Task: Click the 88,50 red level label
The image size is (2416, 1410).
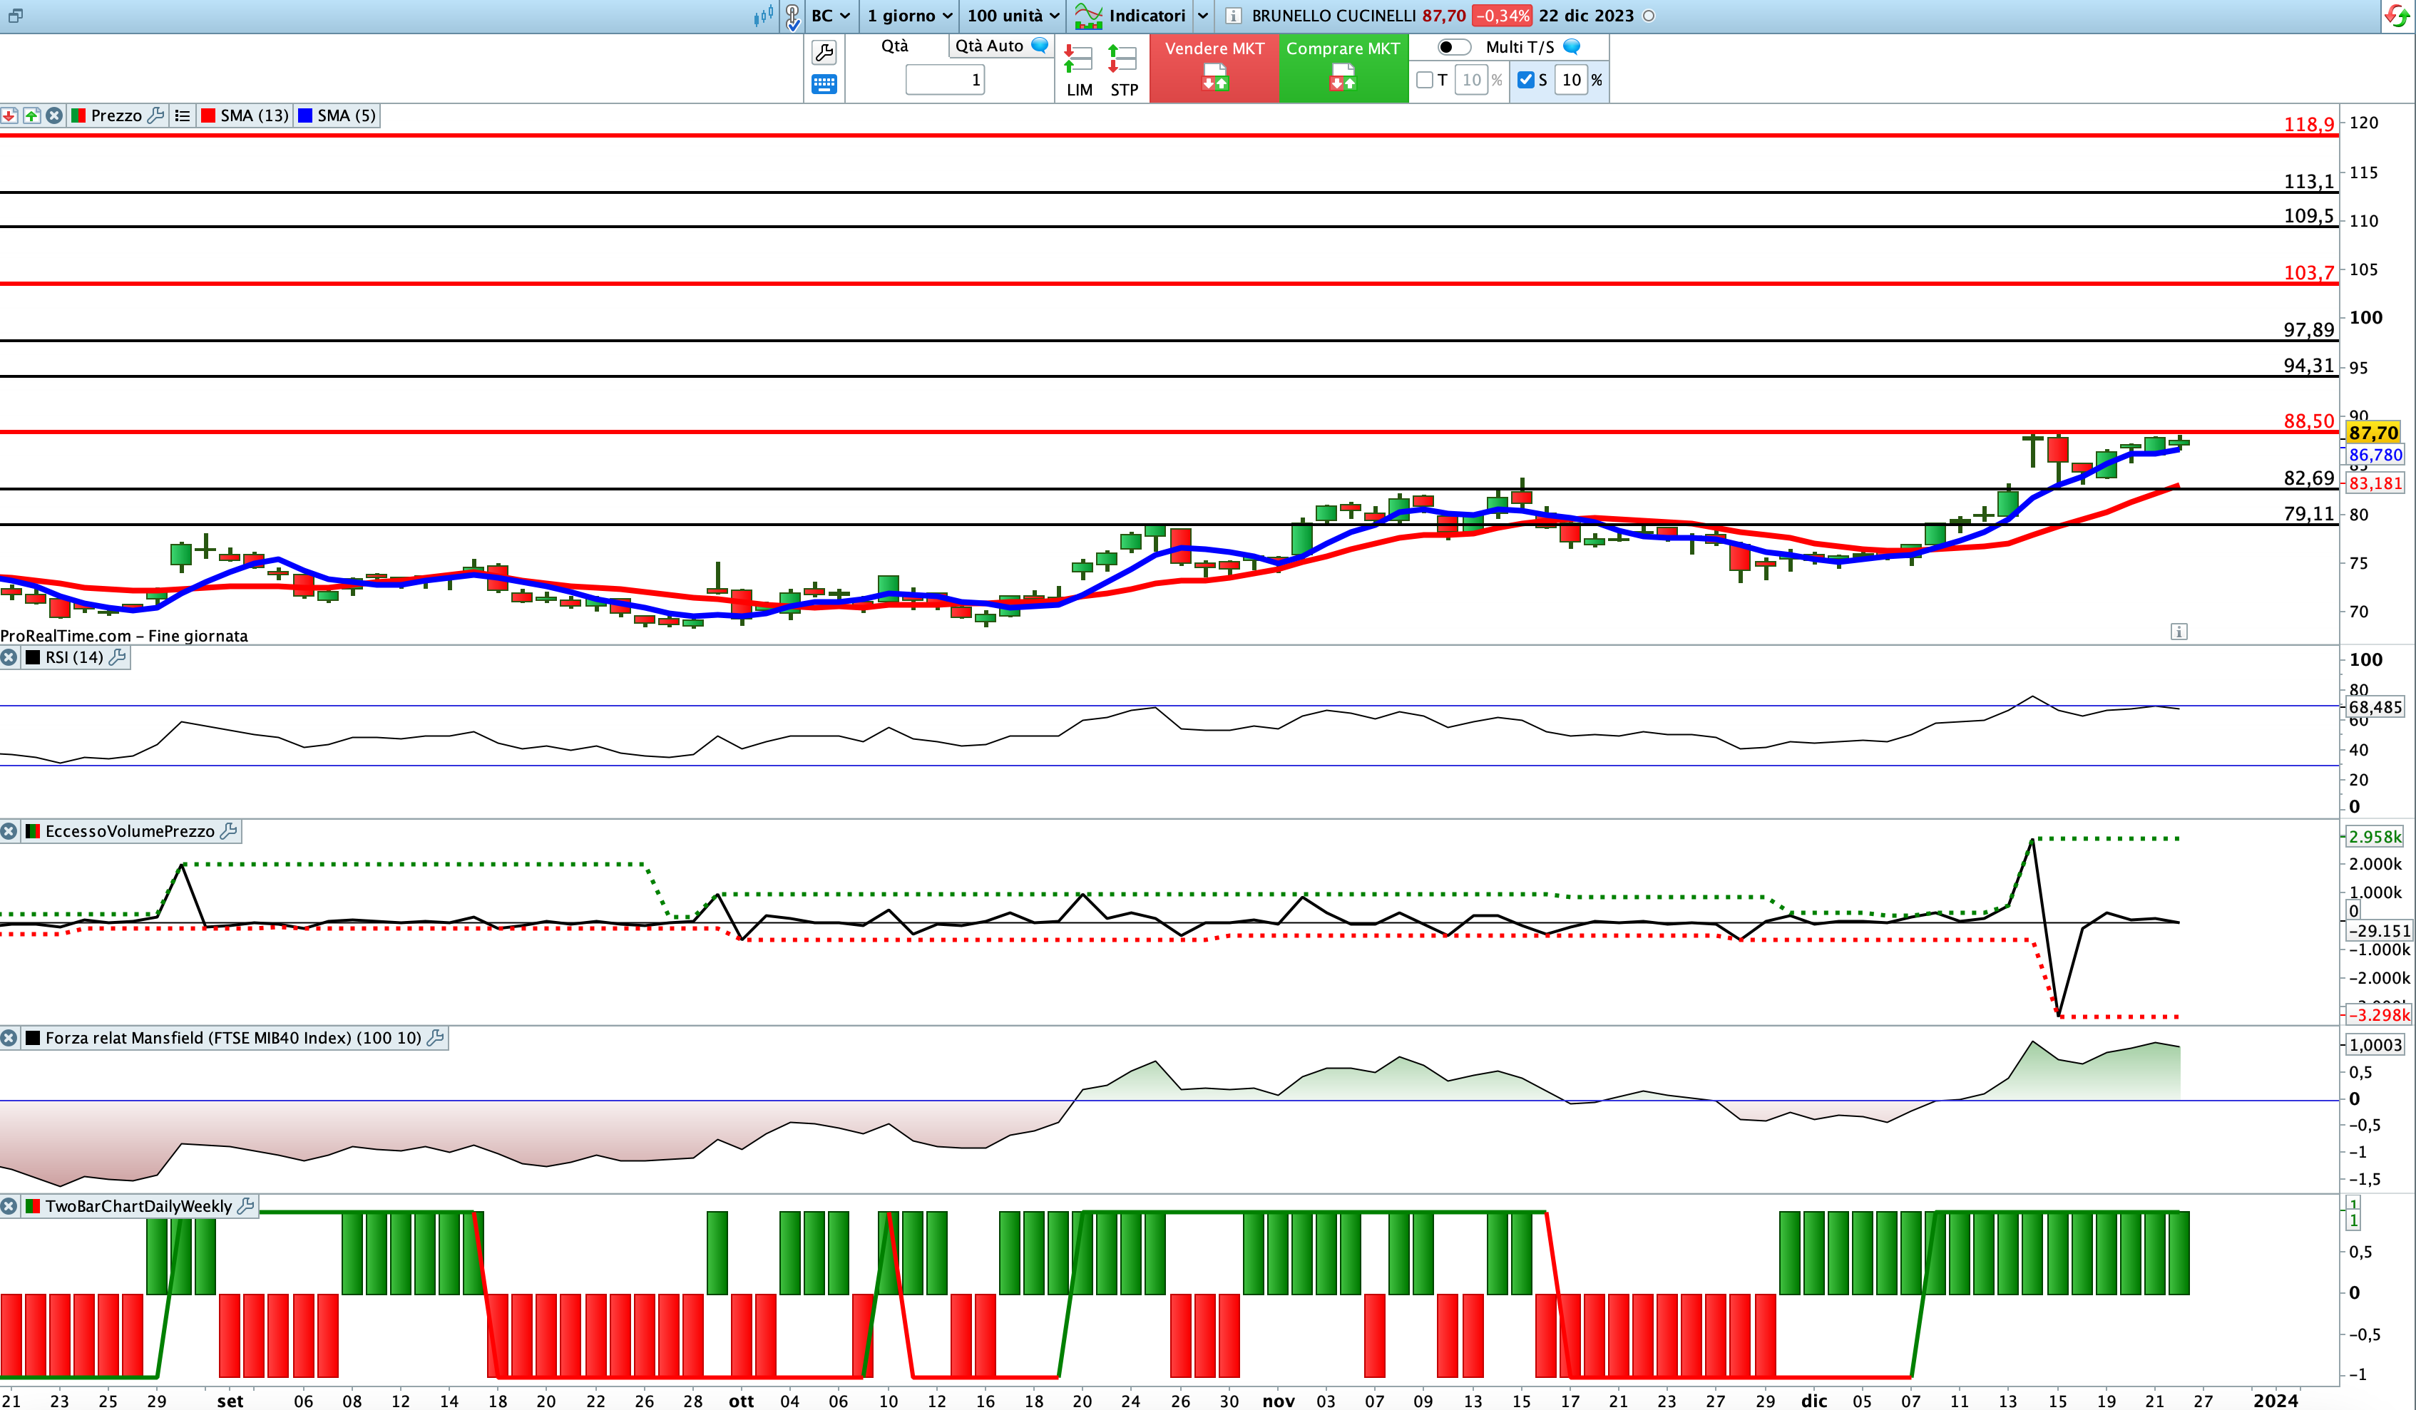Action: click(2308, 421)
